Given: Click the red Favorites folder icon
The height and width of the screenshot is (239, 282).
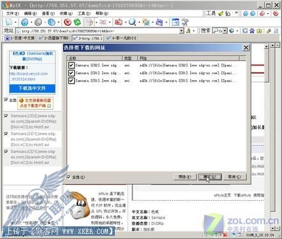Looking at the screenshot, I should [x=119, y=22].
